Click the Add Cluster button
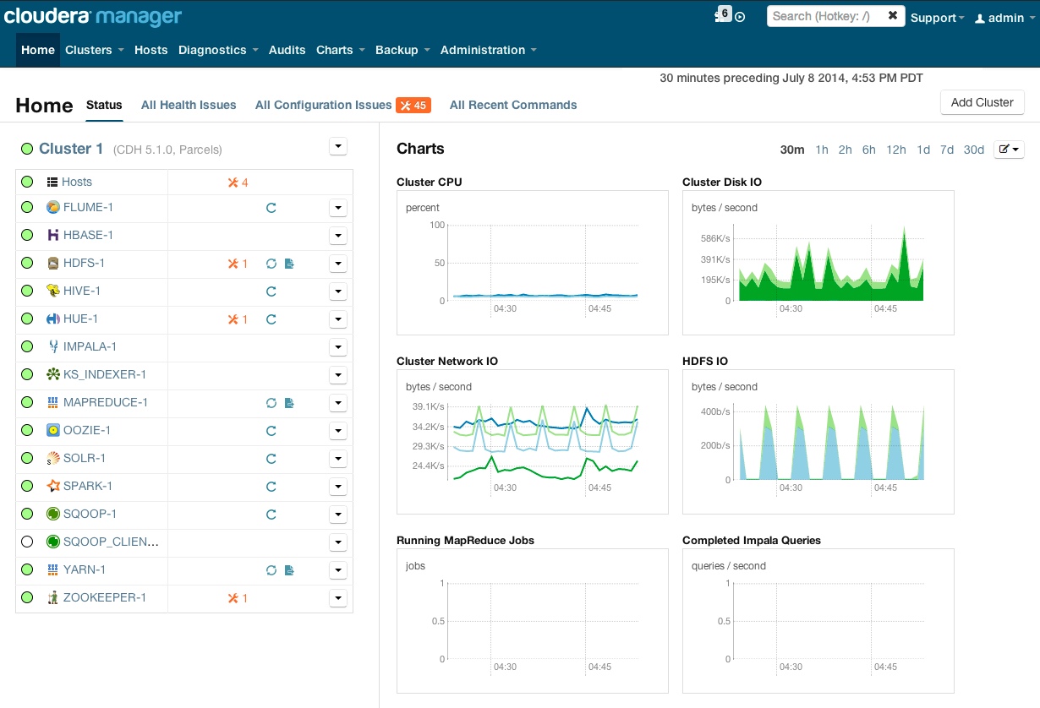This screenshot has width=1040, height=708. click(983, 102)
